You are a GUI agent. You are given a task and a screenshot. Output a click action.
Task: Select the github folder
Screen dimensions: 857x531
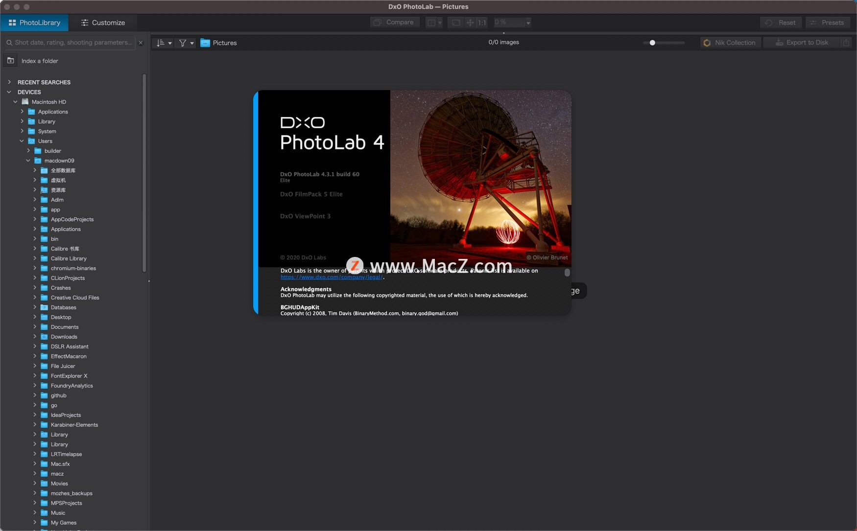[x=58, y=395]
